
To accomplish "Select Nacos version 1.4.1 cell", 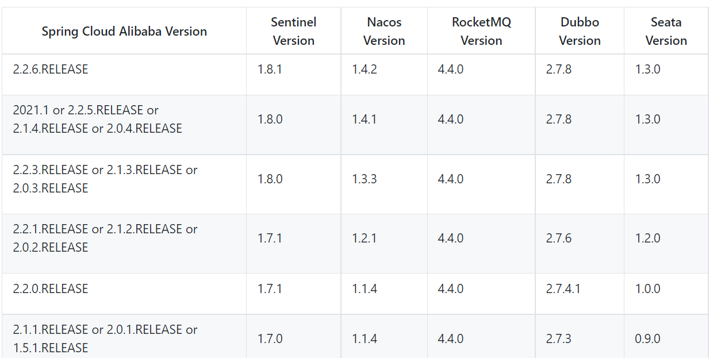I will pyautogui.click(x=365, y=120).
